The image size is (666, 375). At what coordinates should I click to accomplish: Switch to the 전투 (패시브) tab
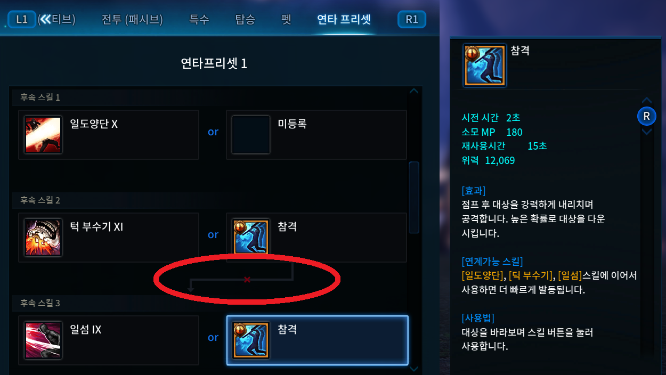132,20
